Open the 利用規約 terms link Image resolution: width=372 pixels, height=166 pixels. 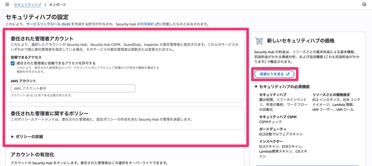[147, 24]
